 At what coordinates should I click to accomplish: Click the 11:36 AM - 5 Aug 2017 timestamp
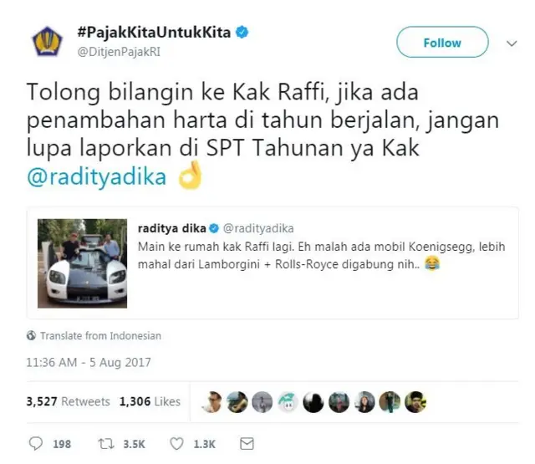[x=89, y=362]
